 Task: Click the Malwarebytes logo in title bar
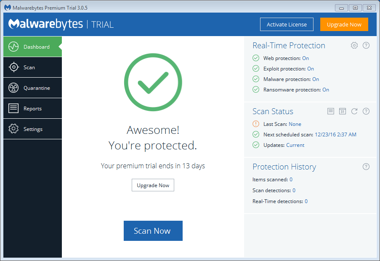[x=8, y=8]
